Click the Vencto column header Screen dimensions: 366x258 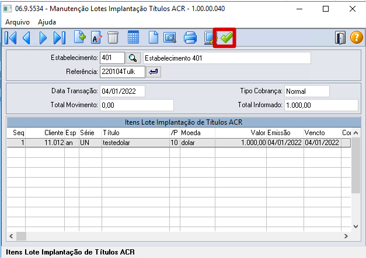click(x=322, y=133)
